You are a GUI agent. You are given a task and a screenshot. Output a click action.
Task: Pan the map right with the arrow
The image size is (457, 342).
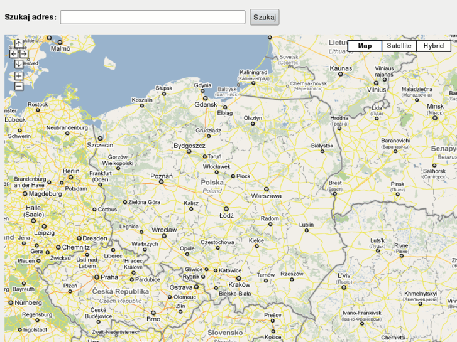[x=24, y=54]
